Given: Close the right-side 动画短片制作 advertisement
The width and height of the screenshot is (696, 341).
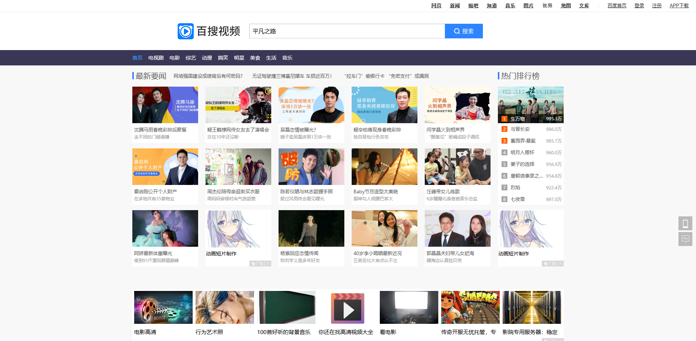Looking at the screenshot, I should 561,263.
